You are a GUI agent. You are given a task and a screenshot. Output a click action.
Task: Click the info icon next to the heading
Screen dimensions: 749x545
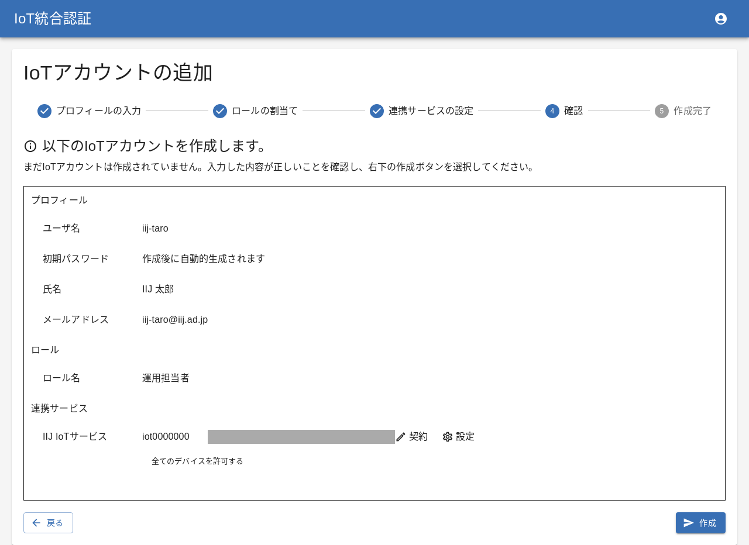click(30, 146)
